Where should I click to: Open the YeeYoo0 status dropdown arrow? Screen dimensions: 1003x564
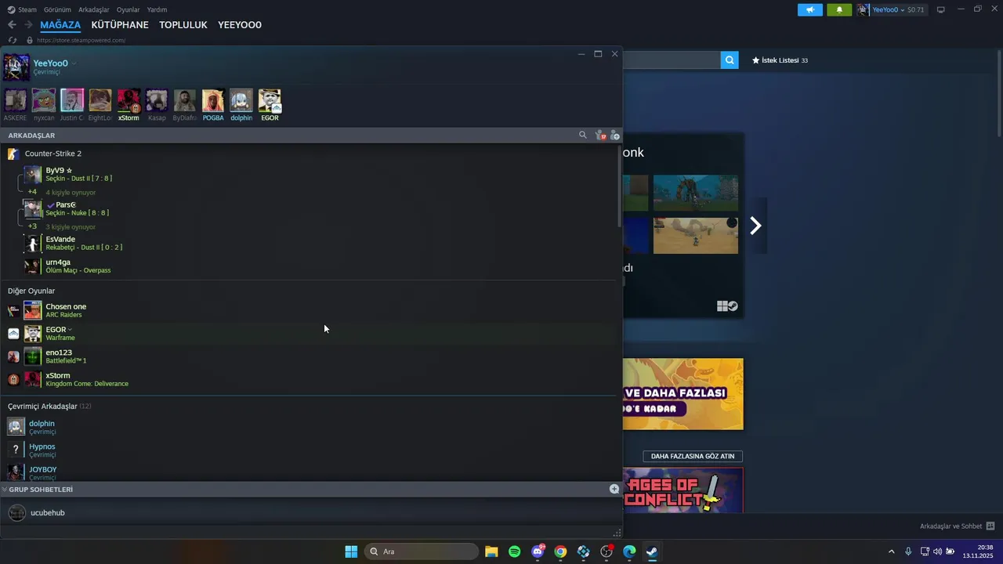click(x=74, y=63)
